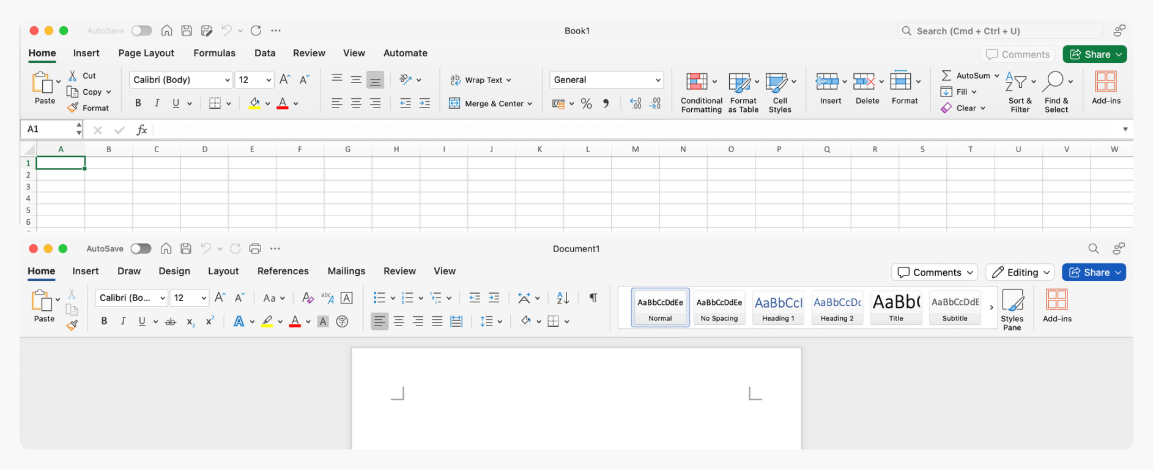The width and height of the screenshot is (1153, 469).
Task: Expand the formula bar chevron
Action: [1125, 129]
